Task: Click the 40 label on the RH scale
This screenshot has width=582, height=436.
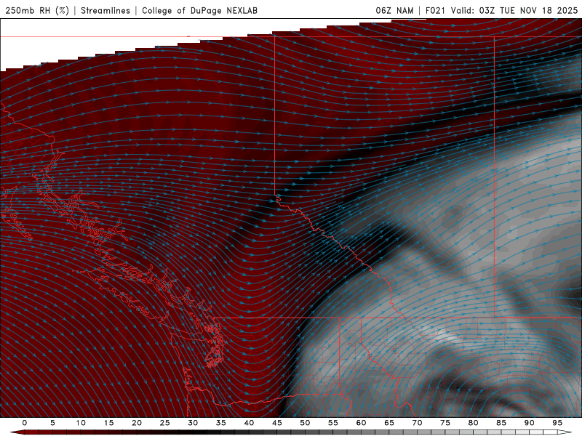Action: [249, 423]
